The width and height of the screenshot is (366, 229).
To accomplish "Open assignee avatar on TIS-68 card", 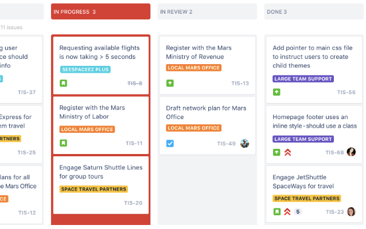I will tap(351, 152).
